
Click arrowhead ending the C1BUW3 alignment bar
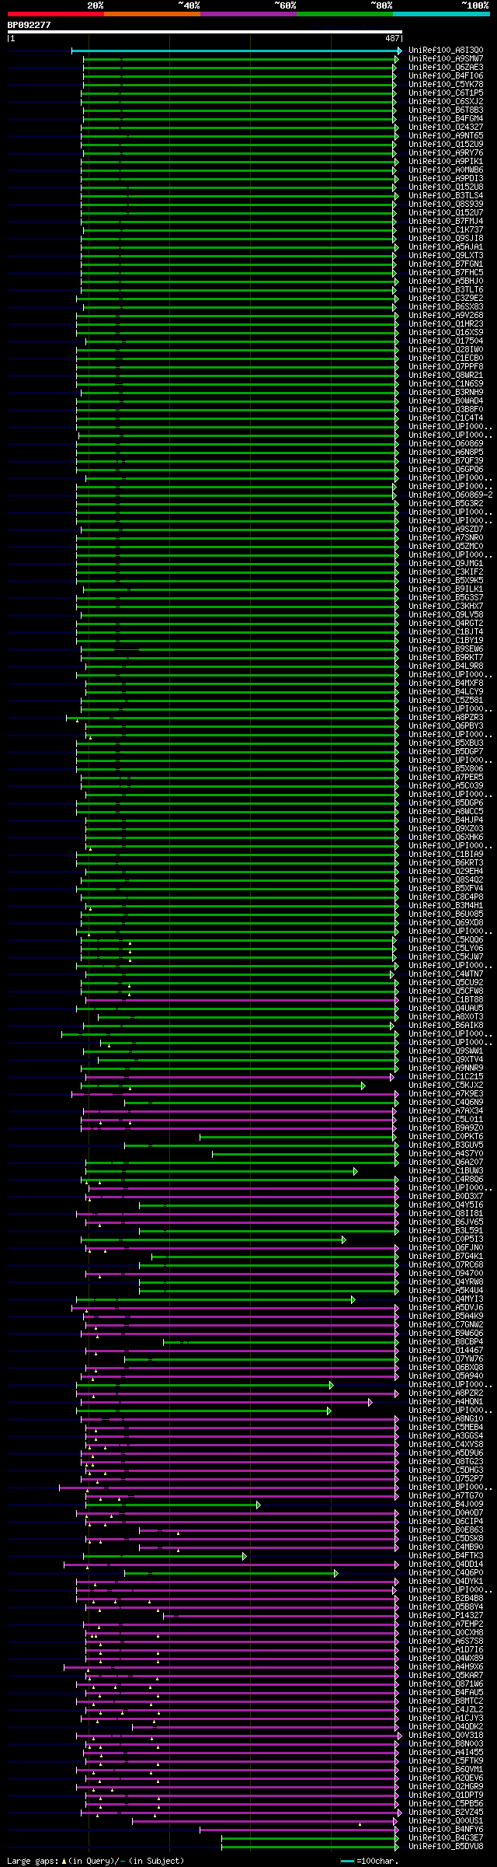coord(356,1171)
